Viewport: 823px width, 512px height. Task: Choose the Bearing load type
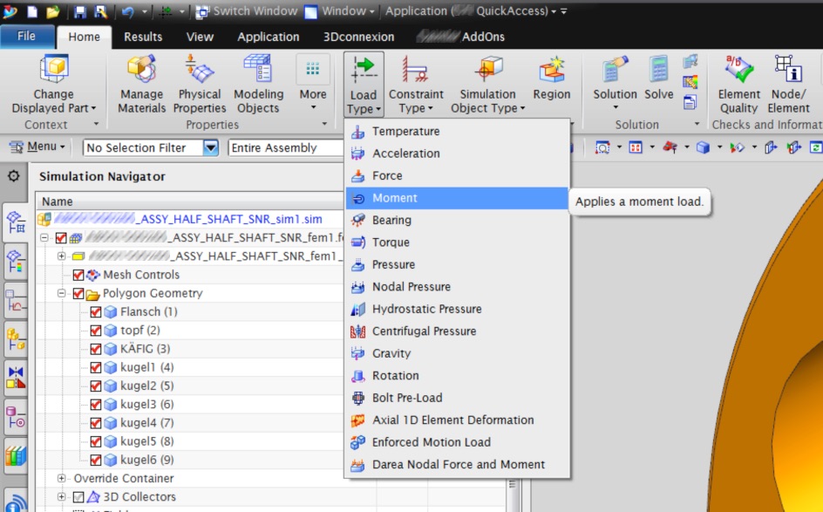coord(457,220)
